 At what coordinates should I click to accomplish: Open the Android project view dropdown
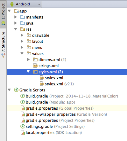click(24, 4)
